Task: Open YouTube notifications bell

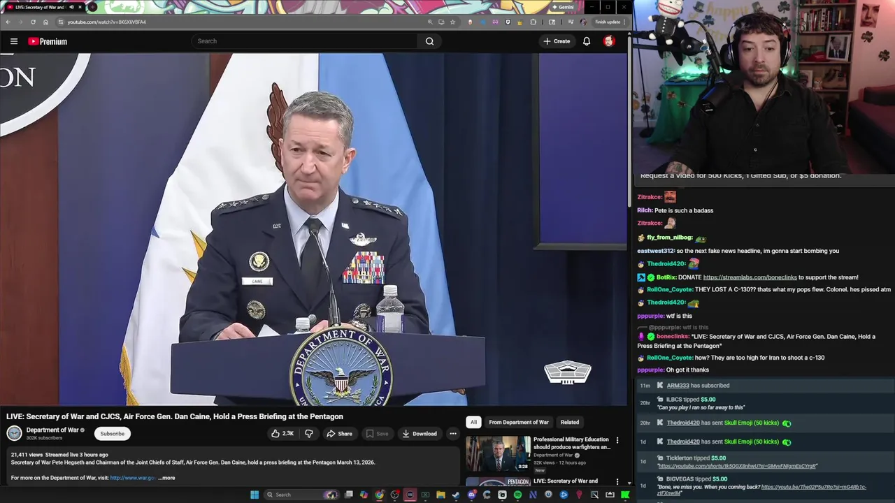Action: pos(587,41)
